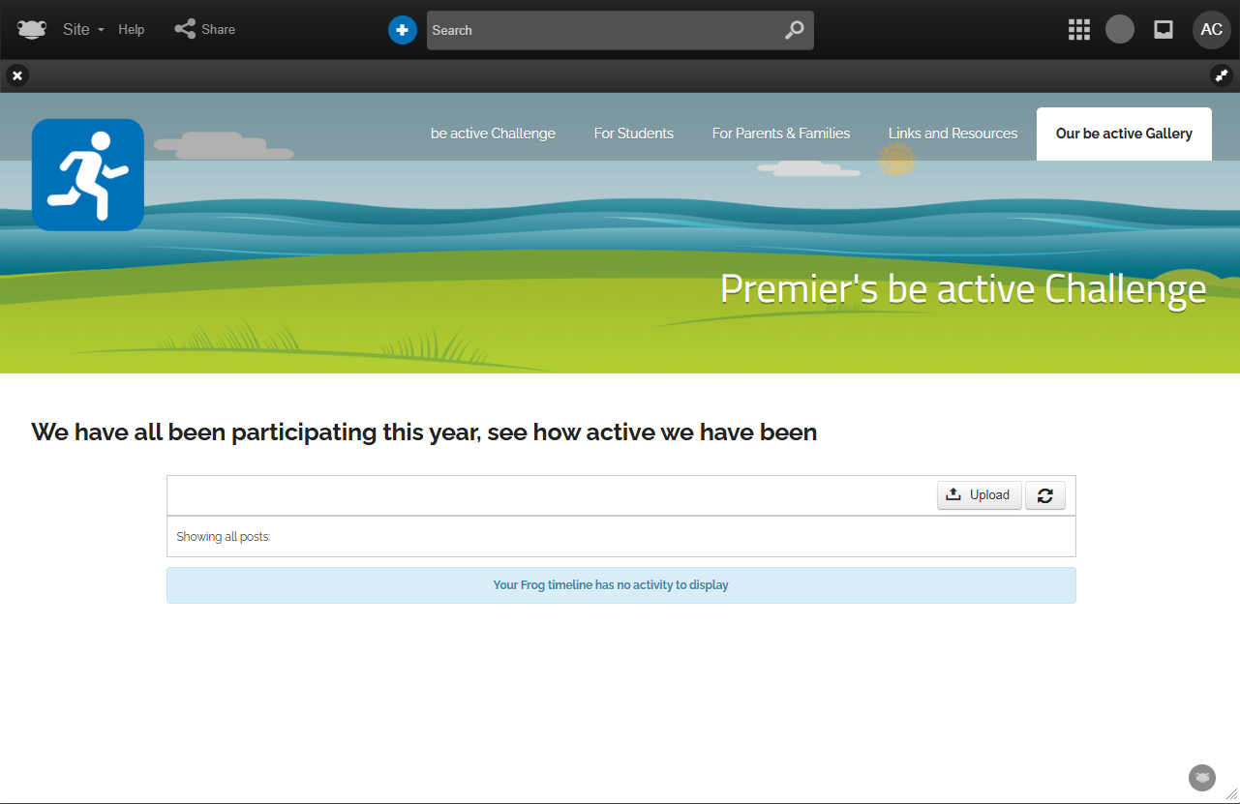Refresh the timeline with the reload icon
1240x804 pixels.
point(1044,495)
